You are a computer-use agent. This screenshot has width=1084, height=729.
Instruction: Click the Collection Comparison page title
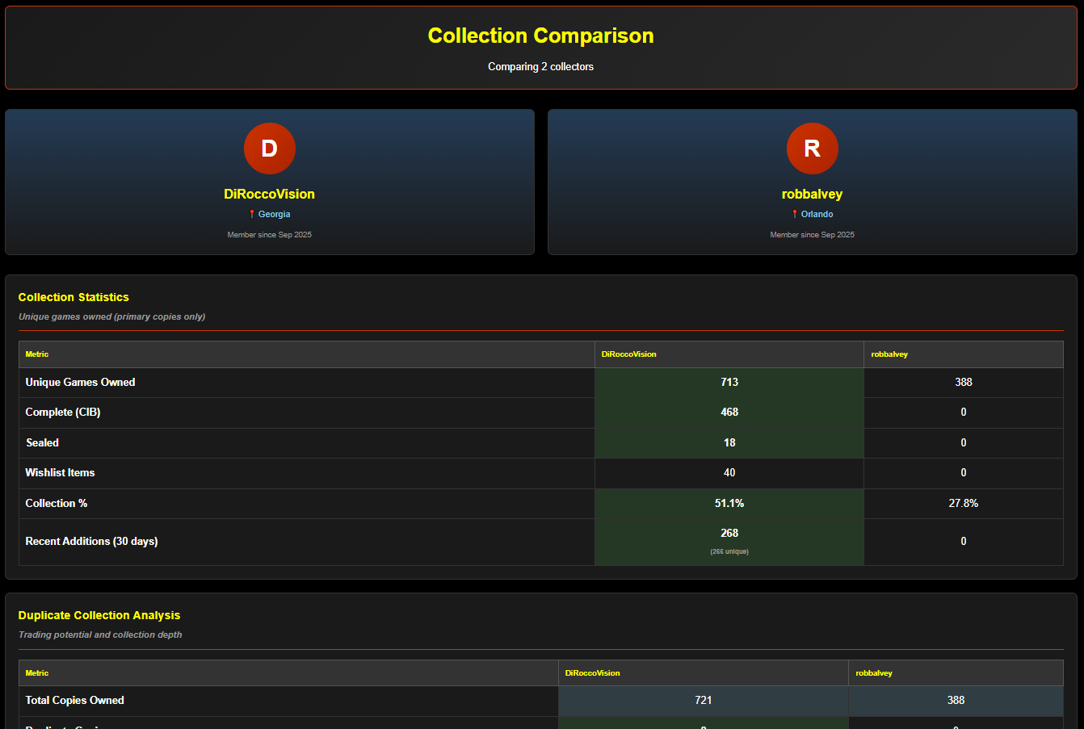tap(540, 36)
